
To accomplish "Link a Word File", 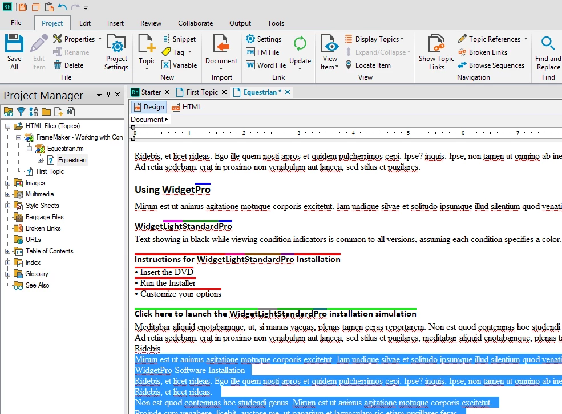I will coord(266,65).
